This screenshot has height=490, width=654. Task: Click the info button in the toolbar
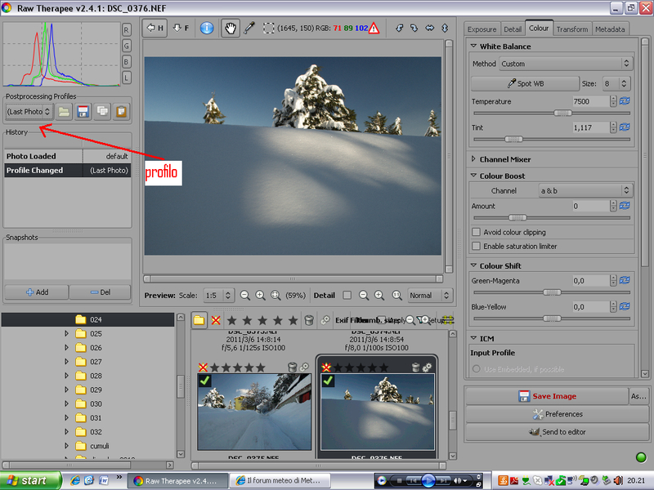coord(207,28)
